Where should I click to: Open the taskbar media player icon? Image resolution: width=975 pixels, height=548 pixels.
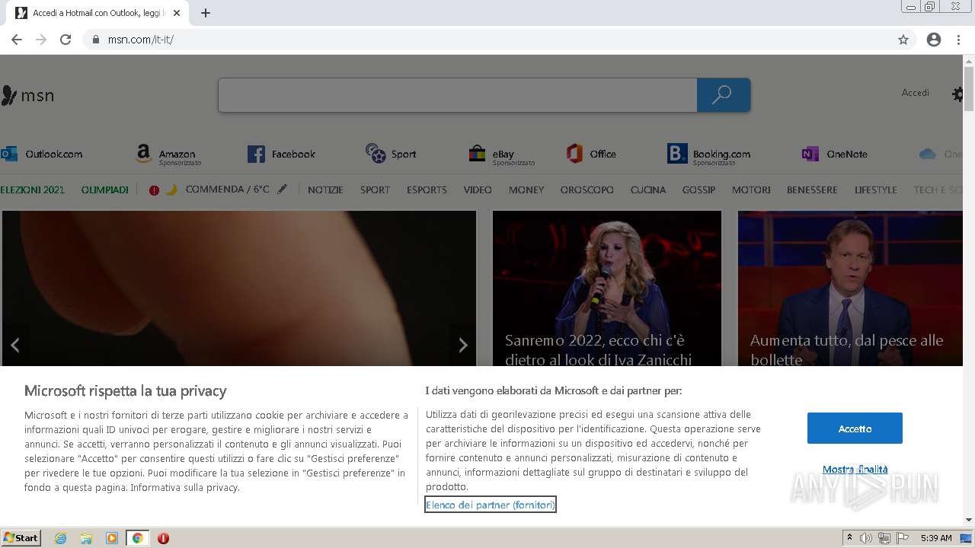pos(112,538)
